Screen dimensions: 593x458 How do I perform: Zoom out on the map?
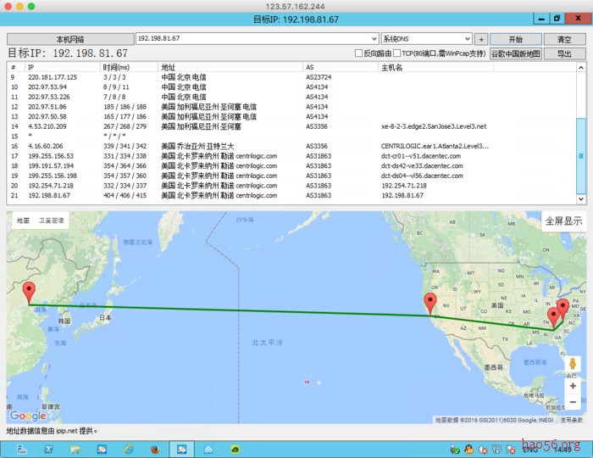[573, 402]
